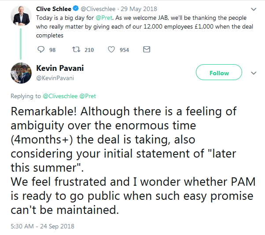Open Kevin Pavani's display name link

(59, 69)
